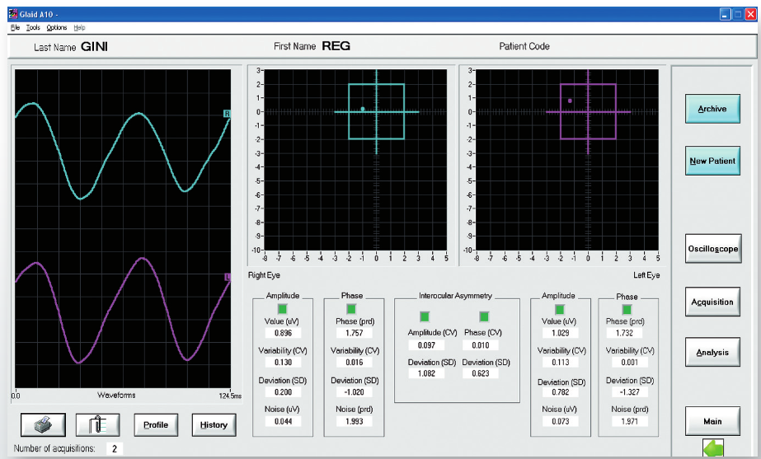Click left eye phase Noise field 1.971
Screen dimensions: 761x459
pos(629,421)
